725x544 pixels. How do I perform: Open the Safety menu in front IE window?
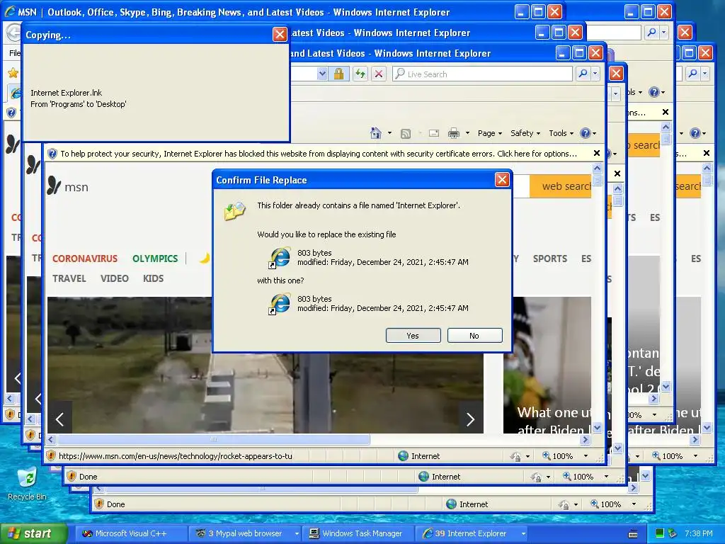coord(525,133)
